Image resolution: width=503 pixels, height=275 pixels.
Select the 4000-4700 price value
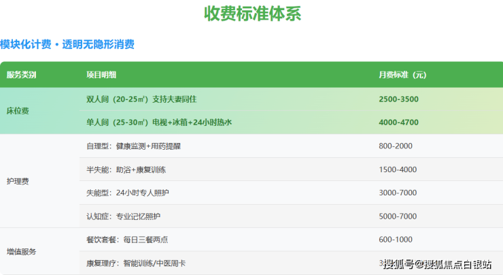tap(398, 123)
